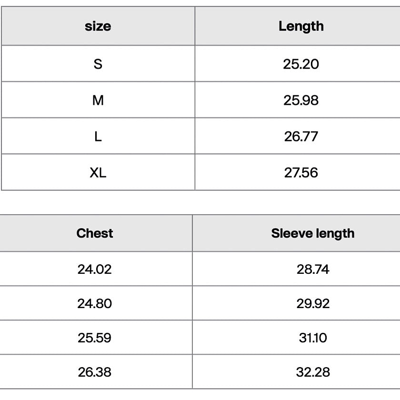Select the XL size cell
The image size is (400, 400).
(98, 172)
